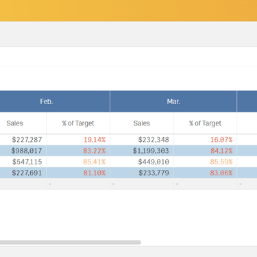The height and width of the screenshot is (257, 257).
Task: Select the 84.12% target cell
Action: coord(205,151)
